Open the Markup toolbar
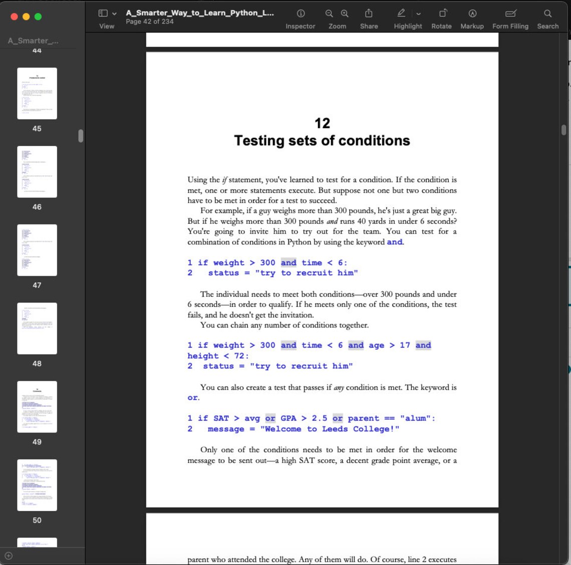This screenshot has width=571, height=565. click(x=471, y=14)
